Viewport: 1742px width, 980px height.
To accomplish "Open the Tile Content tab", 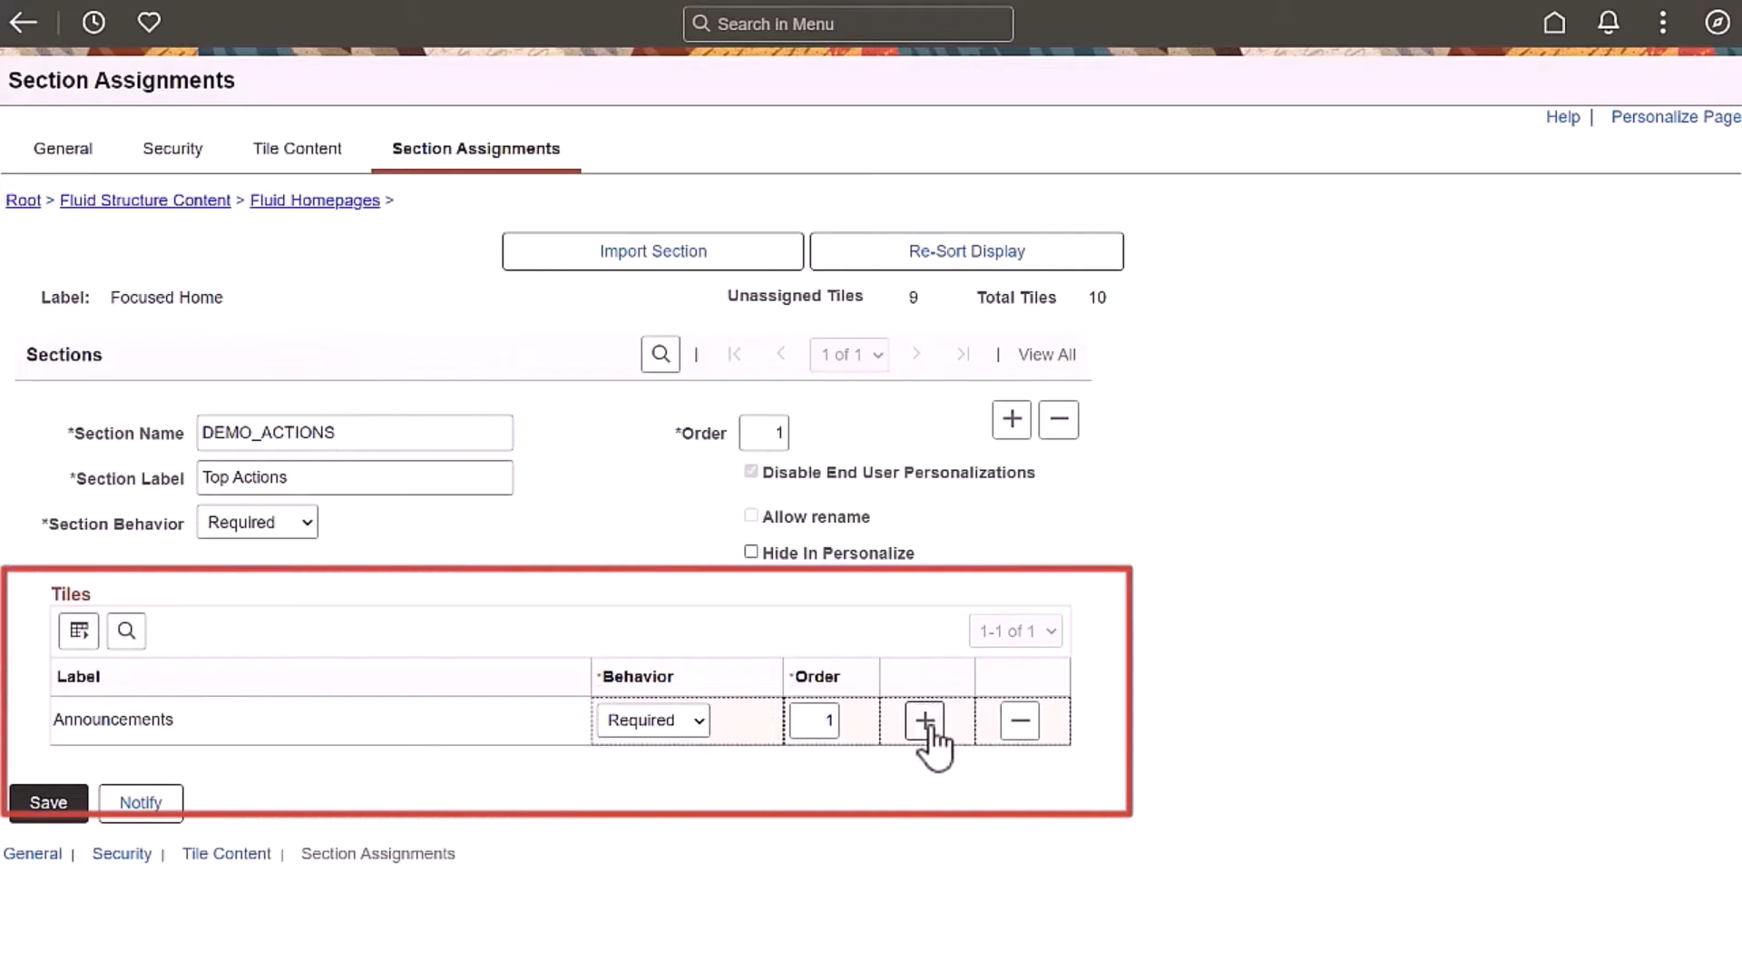I will point(297,148).
